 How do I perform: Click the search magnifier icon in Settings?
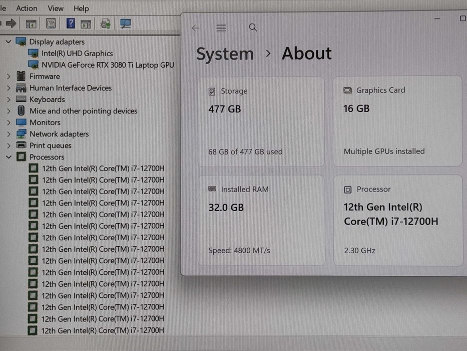pos(253,28)
